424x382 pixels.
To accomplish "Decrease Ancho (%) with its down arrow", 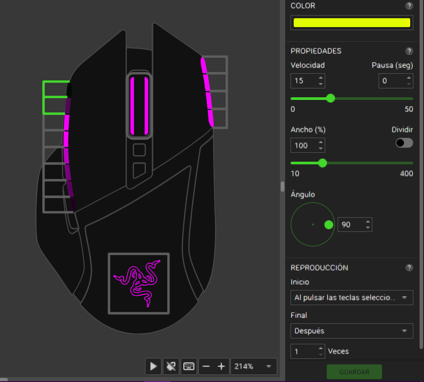I will 321,148.
